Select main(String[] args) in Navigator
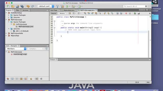163x91 pixels. click(20, 54)
